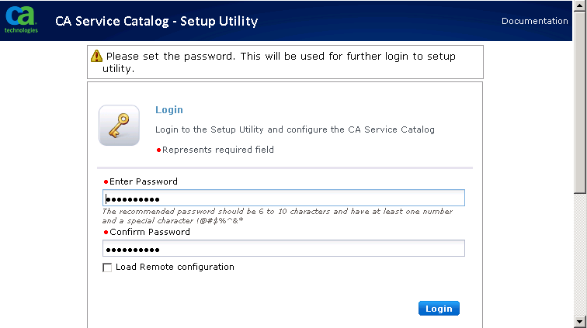The width and height of the screenshot is (587, 328).
Task: Click the 'Please set the password' warning message
Action: [x=281, y=62]
